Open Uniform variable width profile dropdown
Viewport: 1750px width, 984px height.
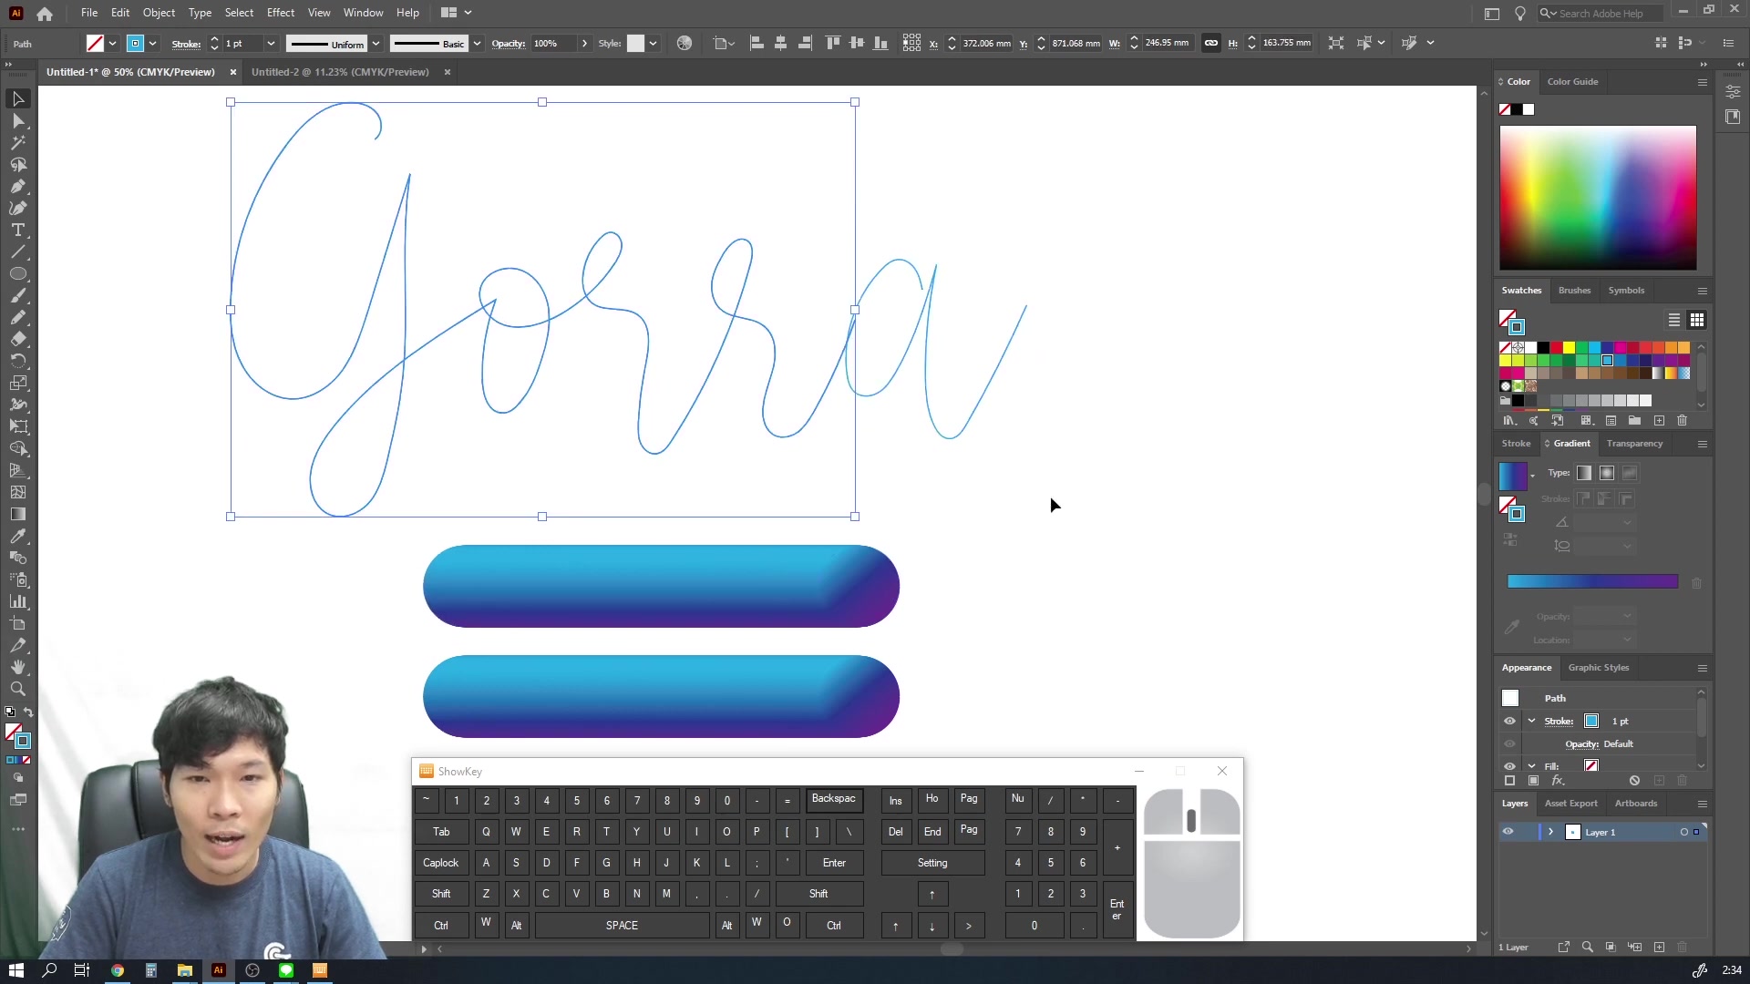[376, 44]
